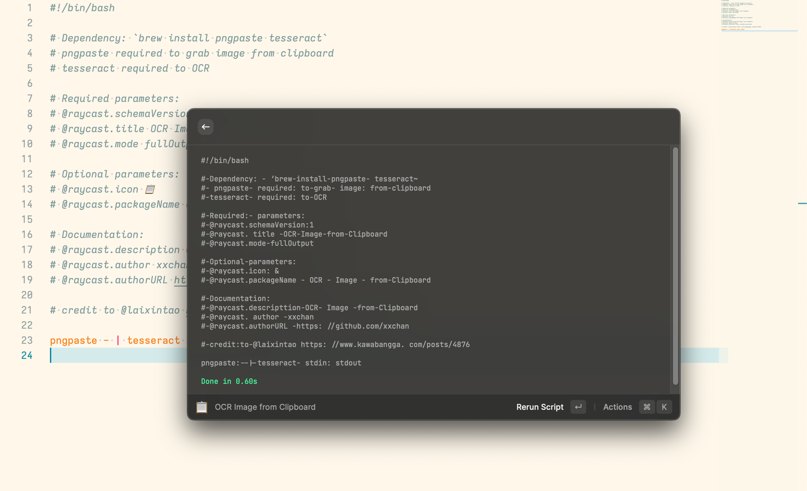Click 'tesseract' command on editor line 23
The height and width of the screenshot is (491, 807).
(x=153, y=340)
